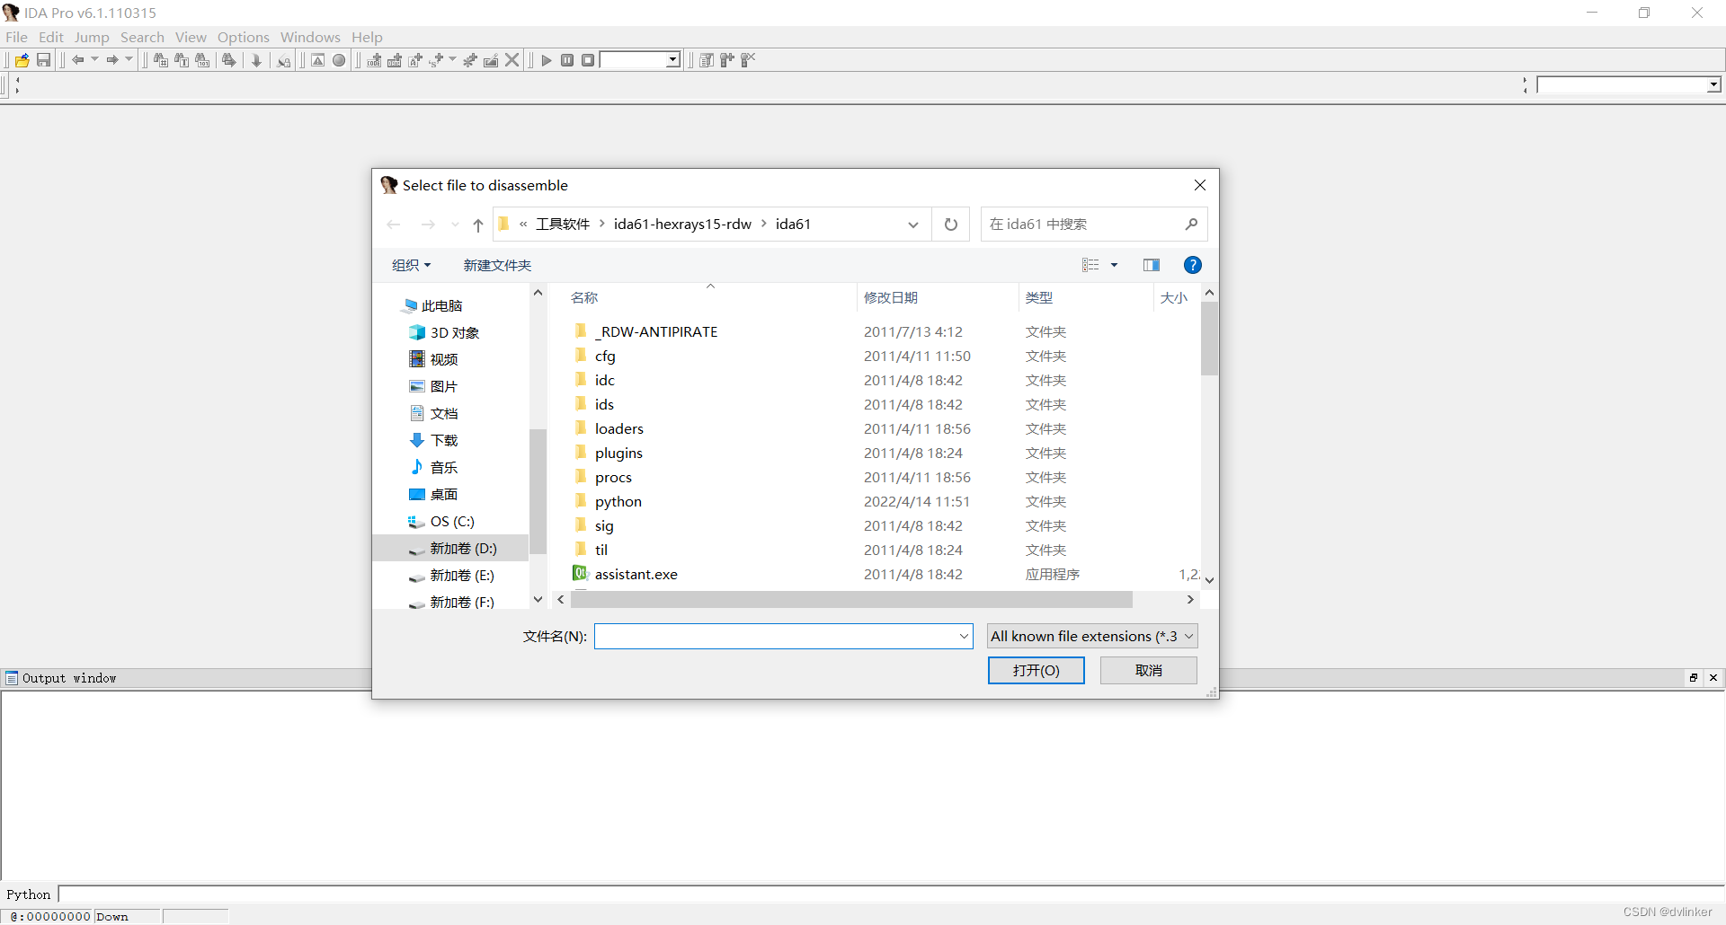Image resolution: width=1726 pixels, height=925 pixels.
Task: Open the forward history dropdown arrow
Action: click(129, 60)
